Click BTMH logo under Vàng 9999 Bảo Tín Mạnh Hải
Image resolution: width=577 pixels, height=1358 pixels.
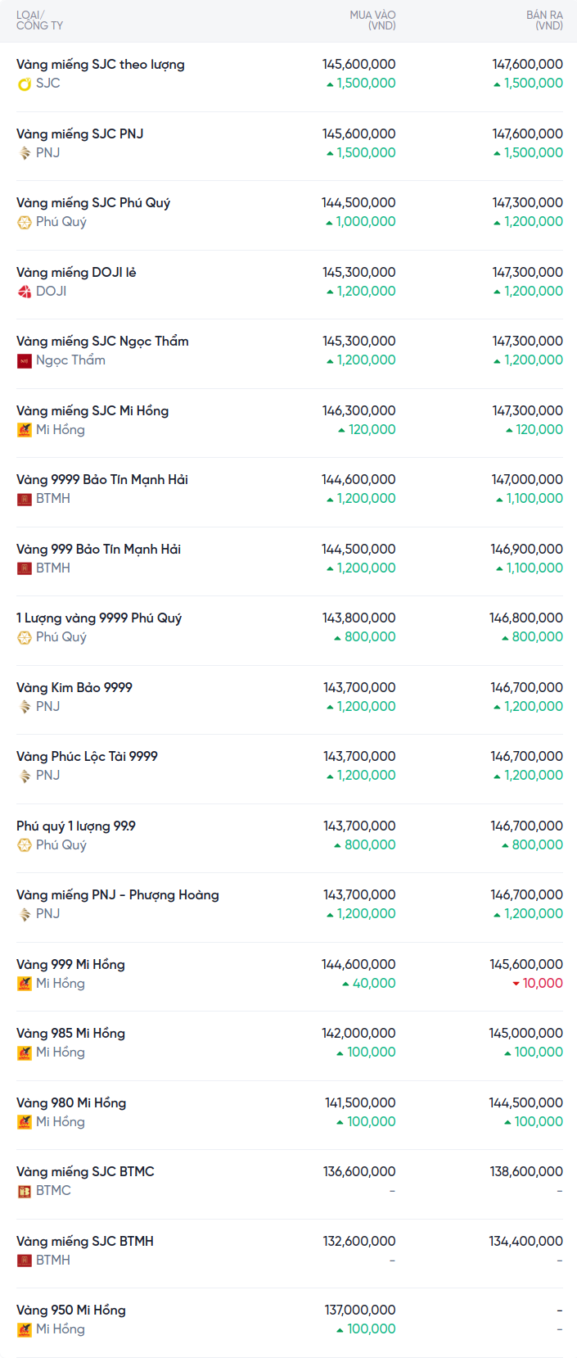pyautogui.click(x=25, y=499)
